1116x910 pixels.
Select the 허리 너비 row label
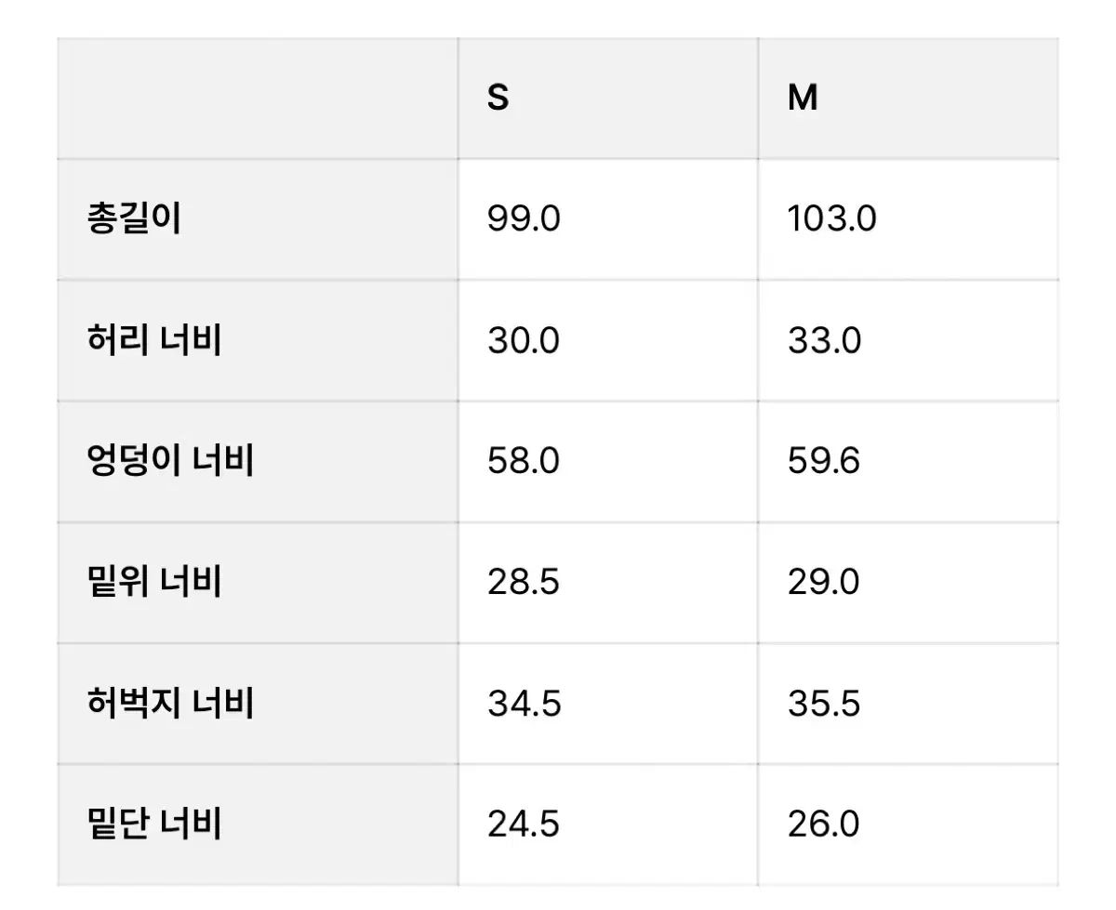[x=153, y=341]
